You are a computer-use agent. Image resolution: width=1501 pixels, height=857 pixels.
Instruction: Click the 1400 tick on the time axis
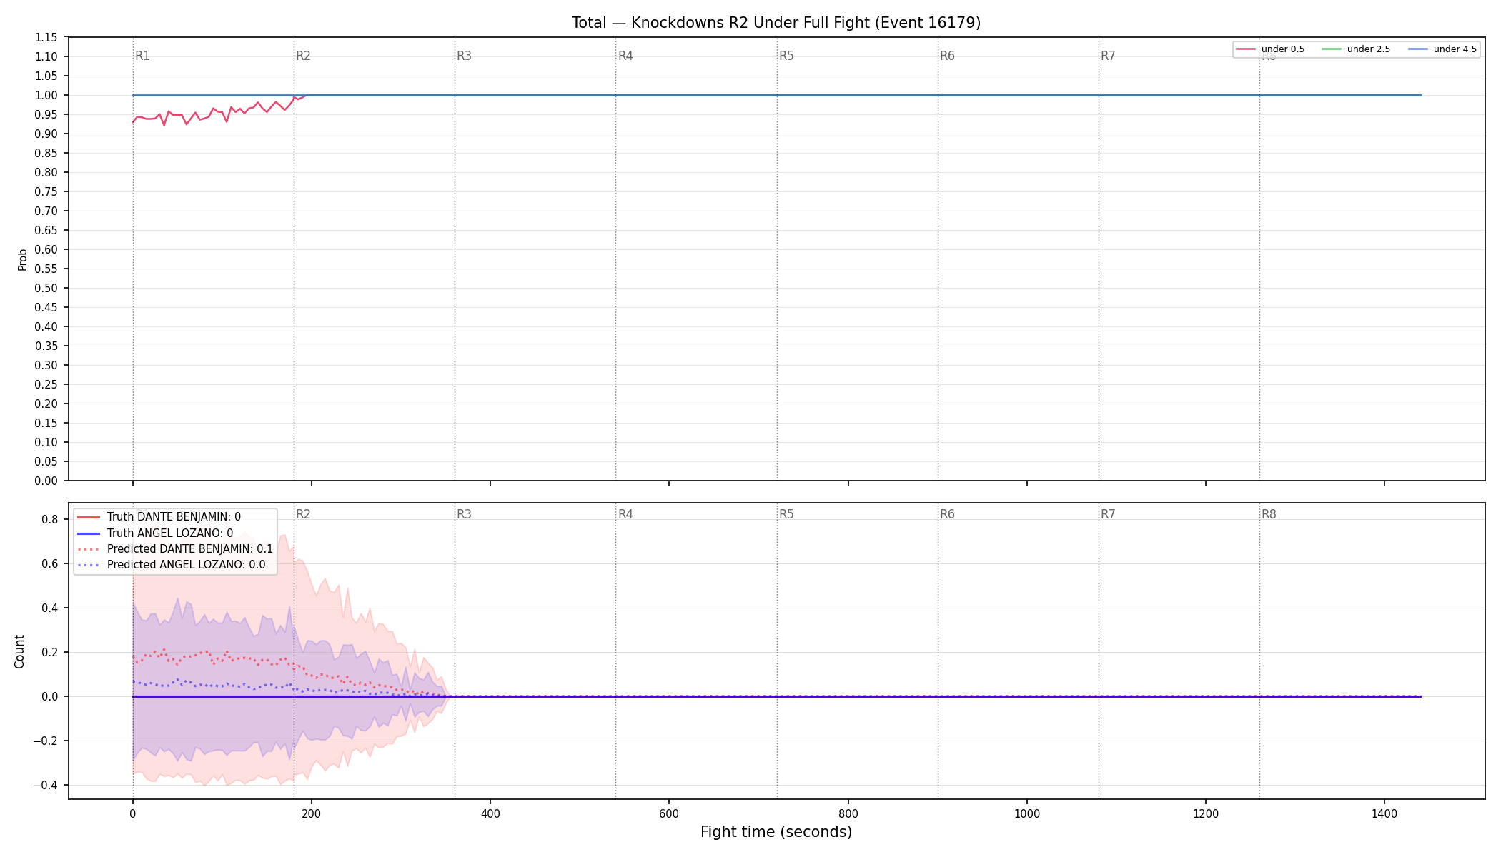click(x=1384, y=813)
